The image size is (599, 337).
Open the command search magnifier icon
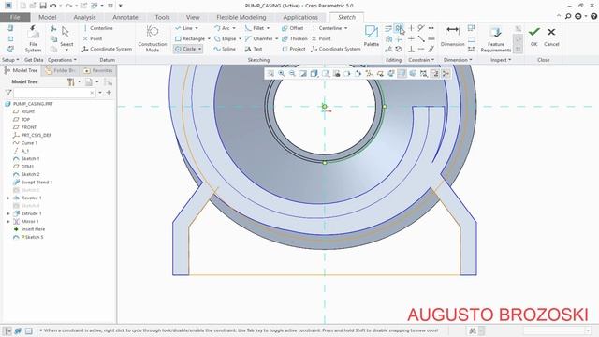(568, 16)
